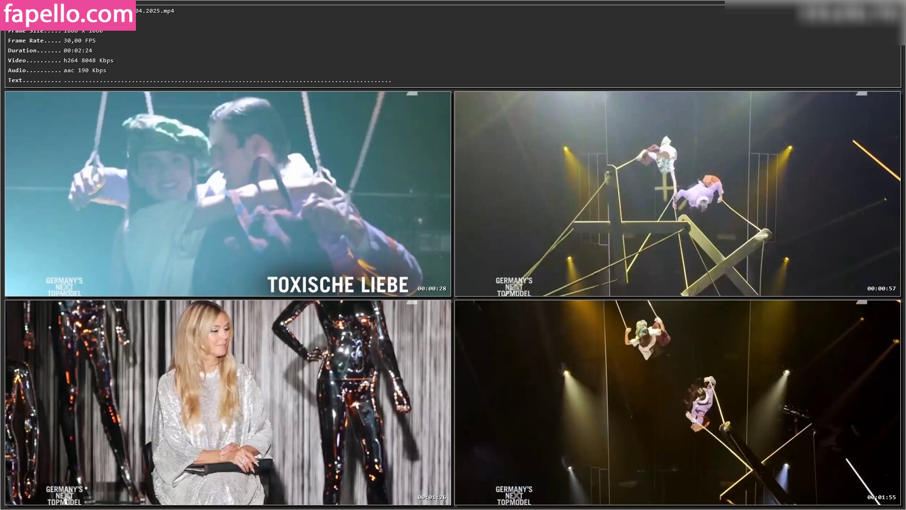
Task: Click Germany's Next Topmodel logo in bottom-right thumbnail
Action: (514, 495)
